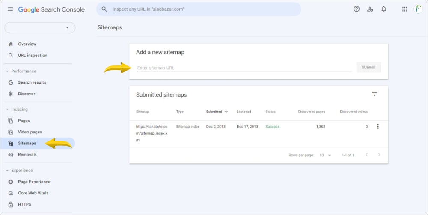The height and width of the screenshot is (215, 428).
Task: Open the fanabyte sitemap_index.xml row
Action: pyautogui.click(x=259, y=133)
